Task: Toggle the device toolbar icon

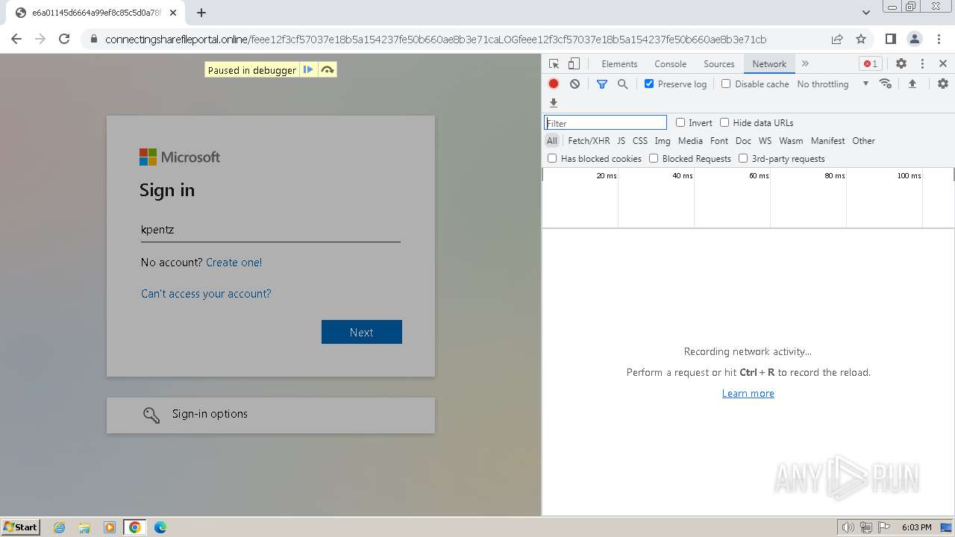Action: [x=574, y=64]
